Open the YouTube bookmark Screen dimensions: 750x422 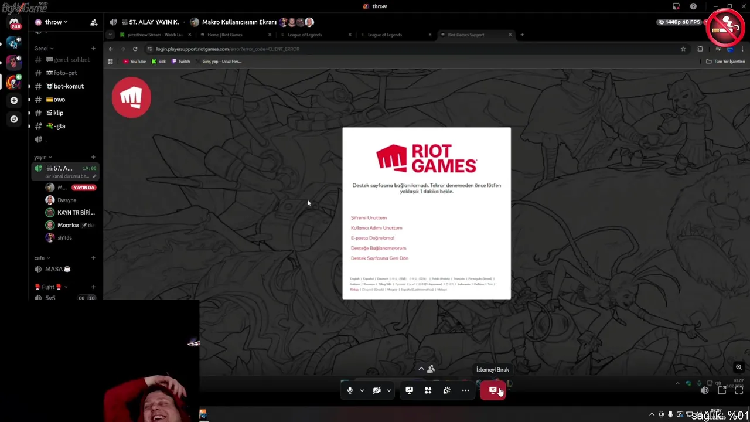click(134, 62)
